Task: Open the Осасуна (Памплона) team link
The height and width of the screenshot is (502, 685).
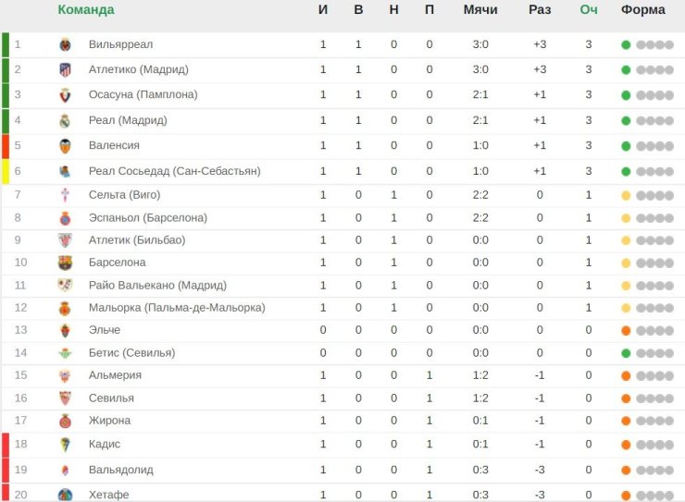Action: 143,94
